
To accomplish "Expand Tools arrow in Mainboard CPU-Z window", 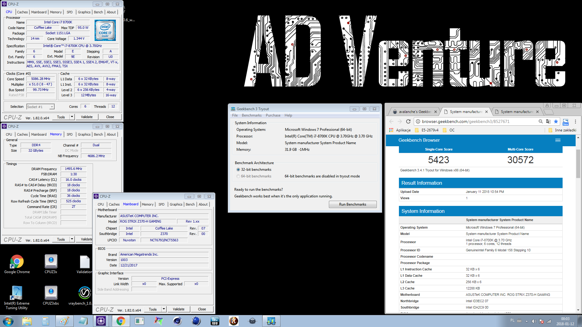I will pos(164,309).
